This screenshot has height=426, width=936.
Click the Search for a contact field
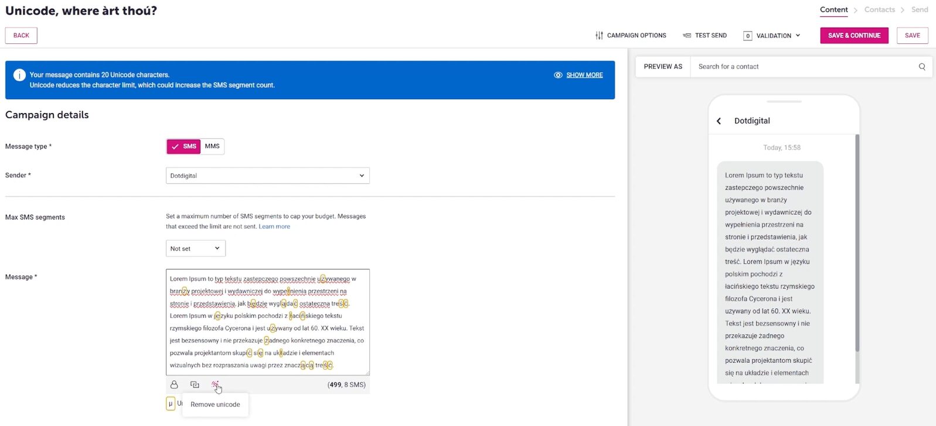(x=803, y=67)
